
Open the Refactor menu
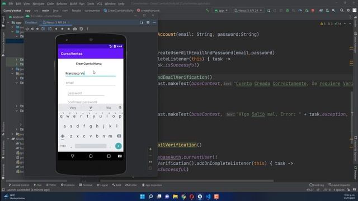pos(62,4)
